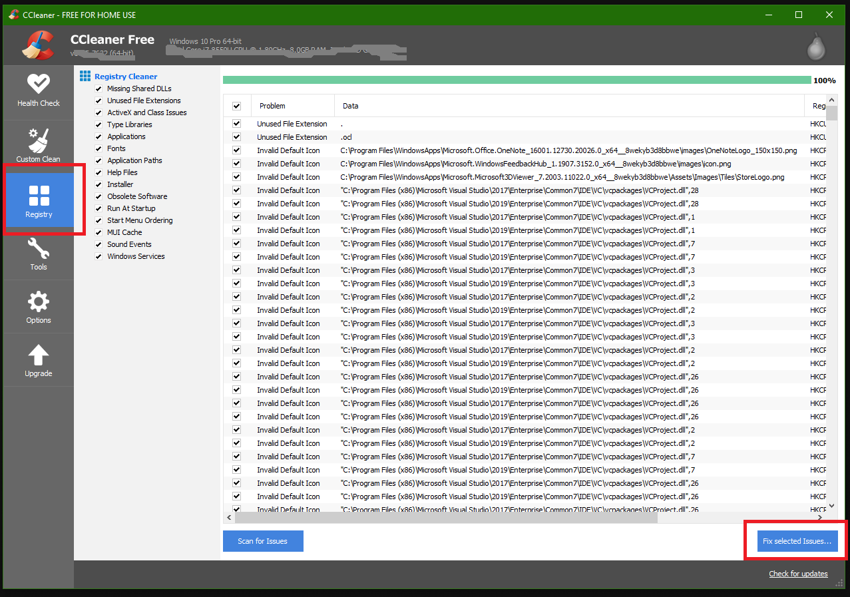
Task: Uncheck the row with data '.ocl'
Action: click(236, 137)
